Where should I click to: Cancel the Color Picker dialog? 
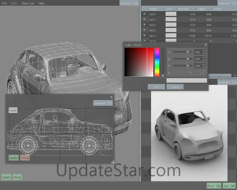175,87
